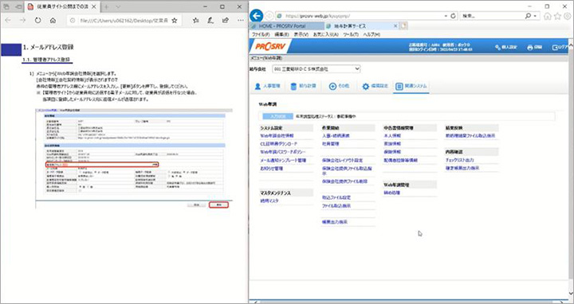Screen dimensions: 574x304
Task: Open IE tools gear icon
Action: point(568,16)
